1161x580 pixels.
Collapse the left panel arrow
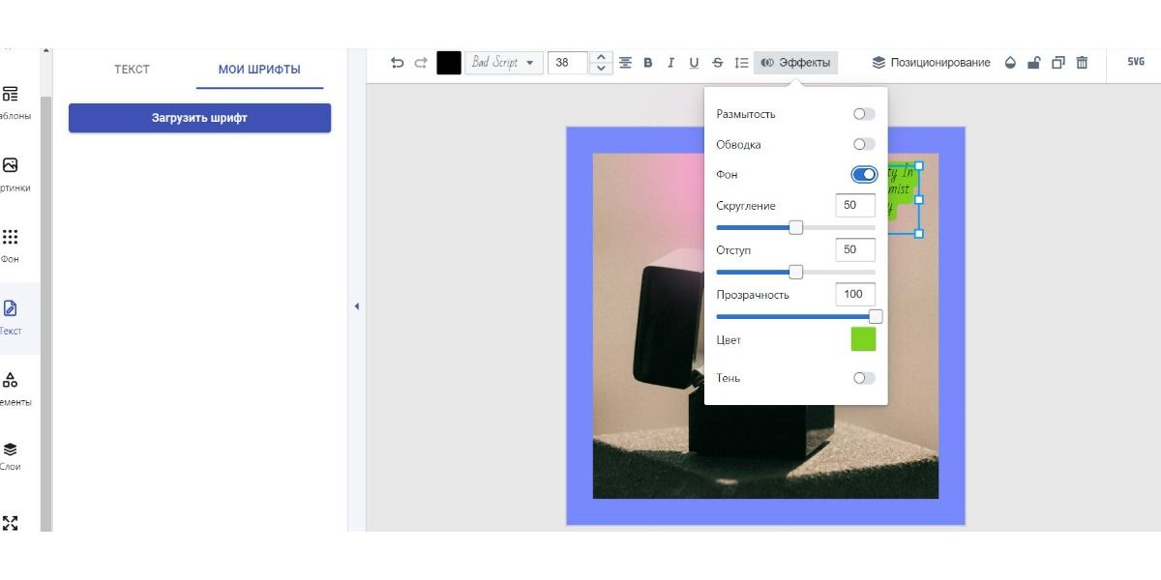click(x=356, y=306)
